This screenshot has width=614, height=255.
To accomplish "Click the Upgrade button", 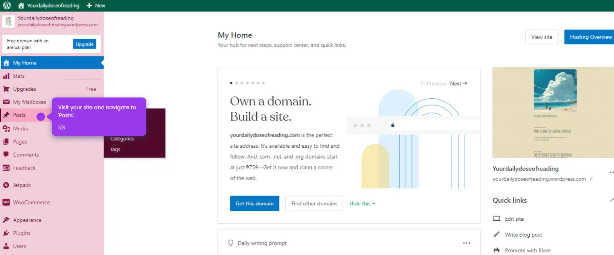I will 84,44.
